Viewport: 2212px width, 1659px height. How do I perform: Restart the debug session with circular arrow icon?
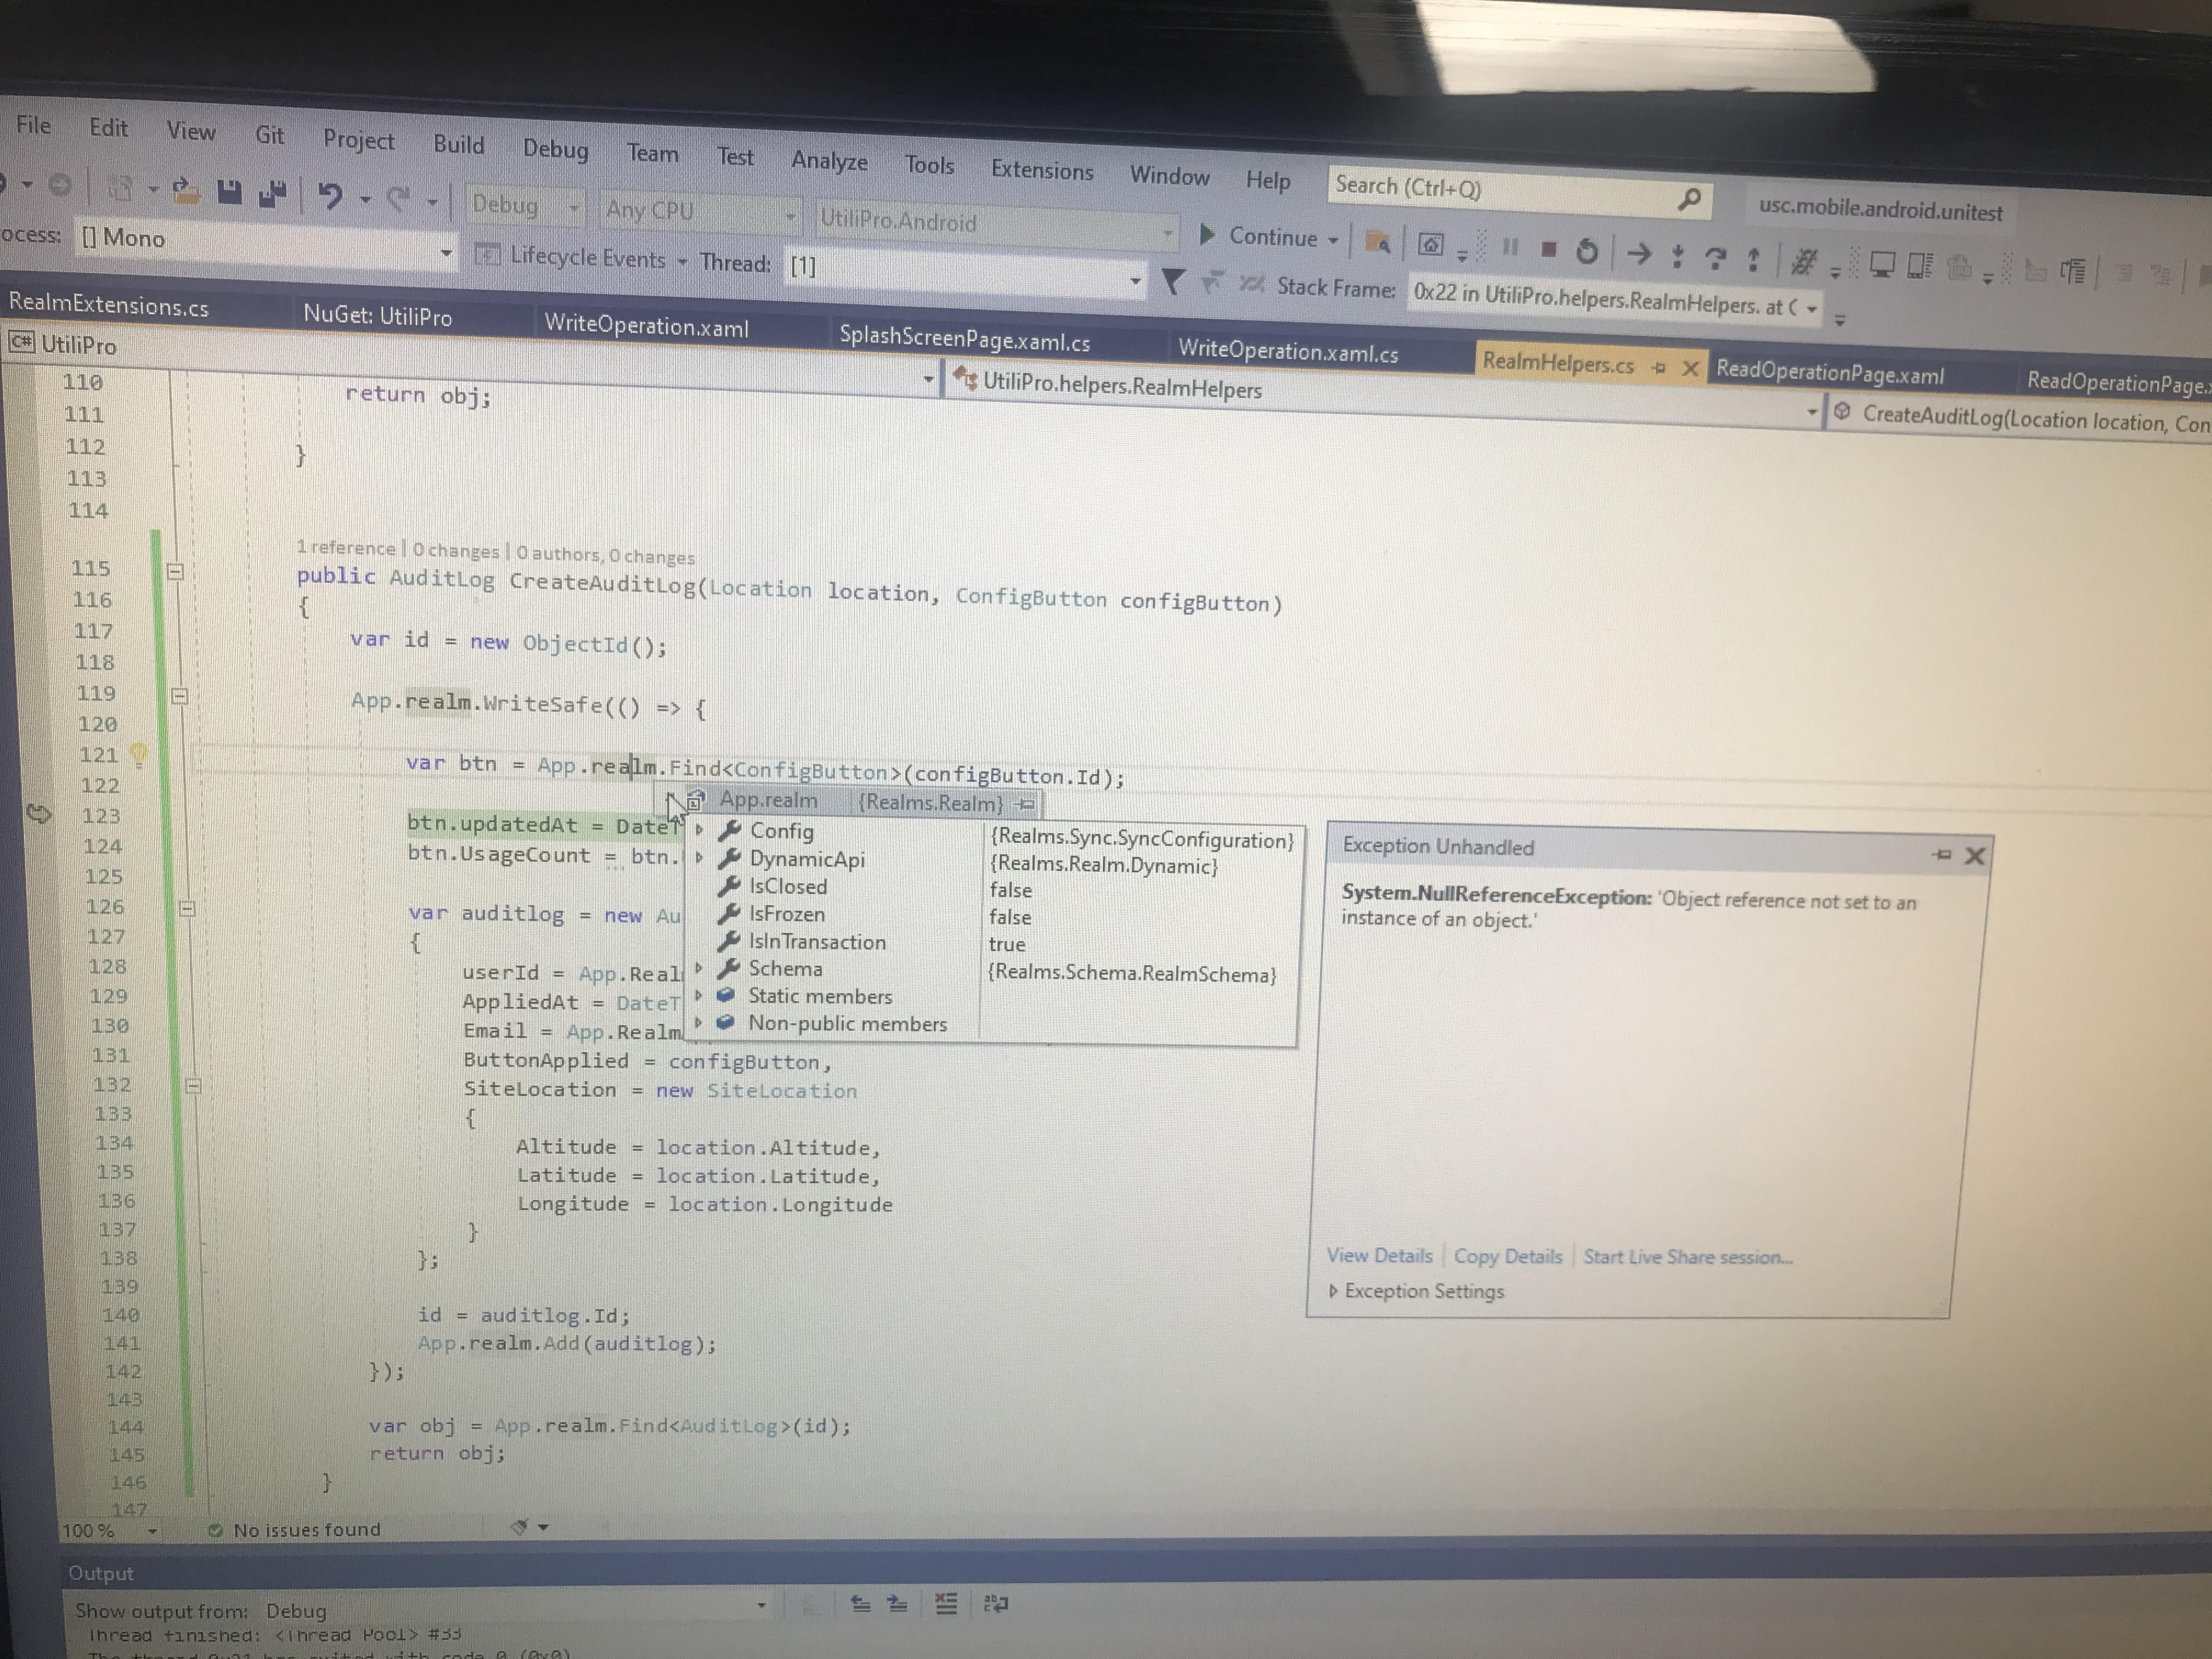(x=1587, y=252)
